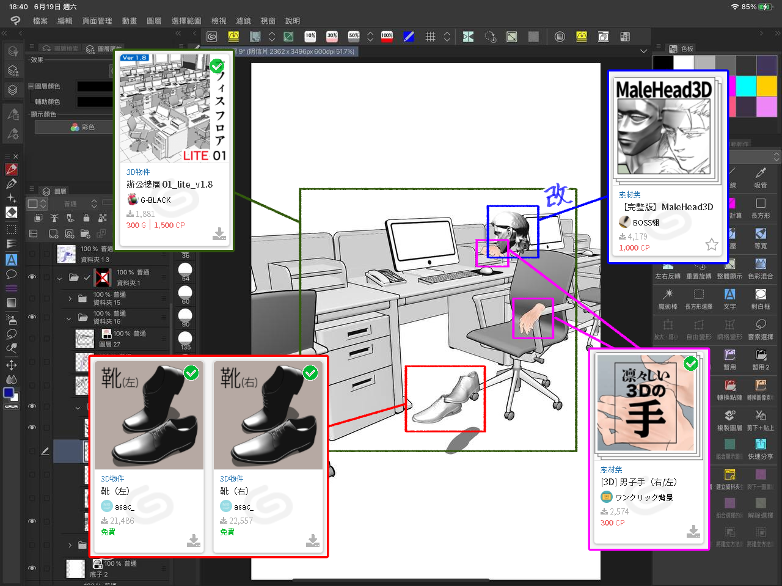Open the 濾鏡 menu

[x=243, y=21]
